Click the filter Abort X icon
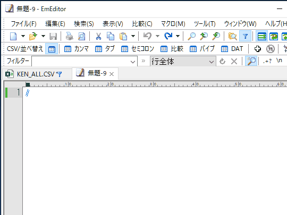The height and width of the screenshot is (215, 287). click(234, 61)
